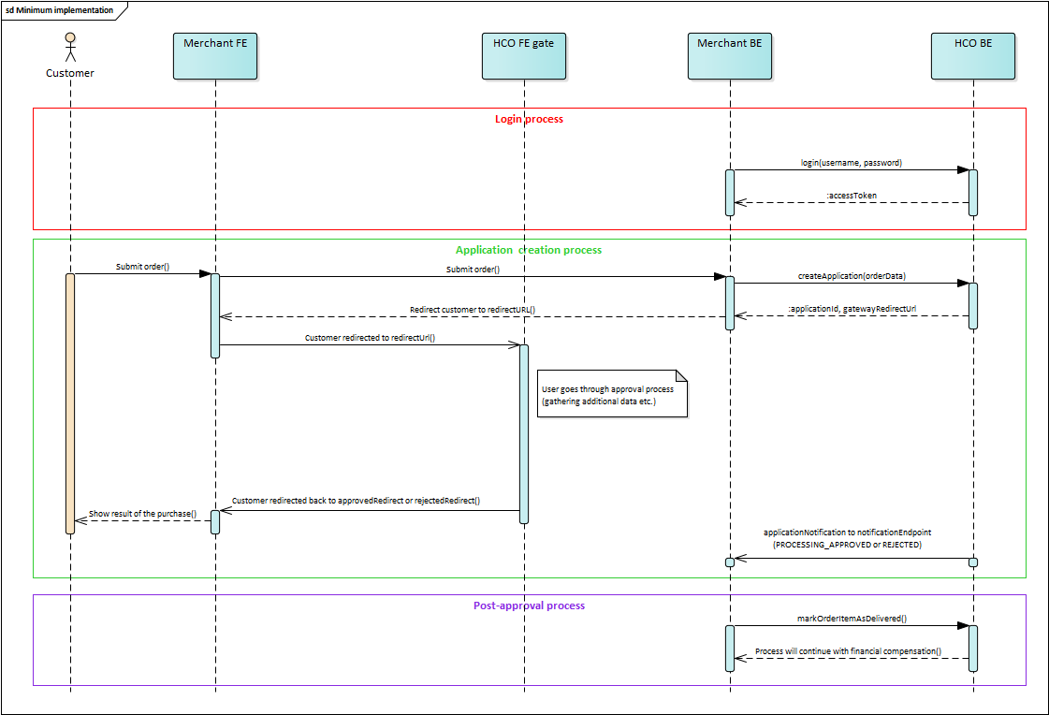Select 'Show result of the purchase()' label
Image resolution: width=1049 pixels, height=715 pixels.
[x=142, y=514]
